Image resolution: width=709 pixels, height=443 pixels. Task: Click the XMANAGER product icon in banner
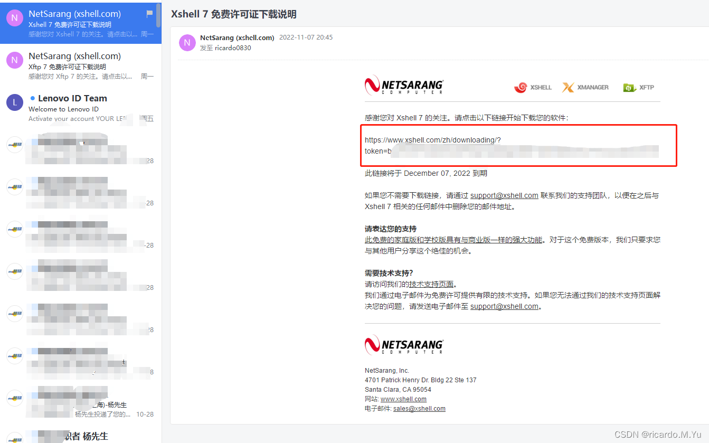click(x=585, y=88)
